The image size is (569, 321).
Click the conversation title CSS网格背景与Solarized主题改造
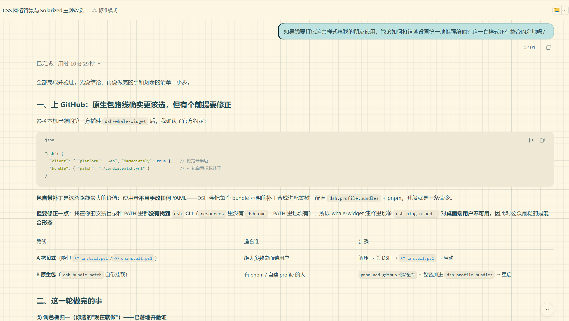44,10
